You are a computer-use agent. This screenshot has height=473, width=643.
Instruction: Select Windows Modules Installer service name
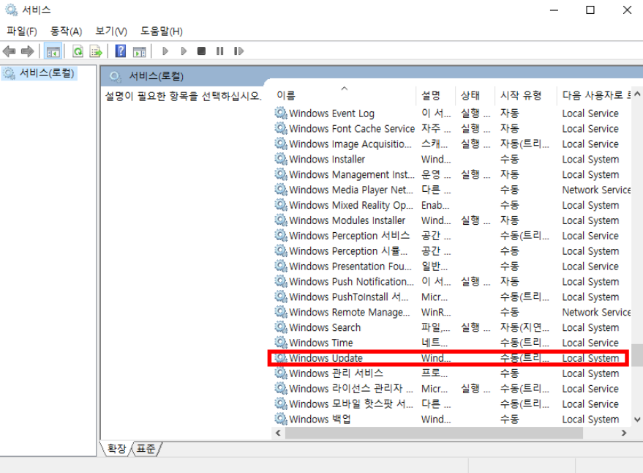[x=347, y=220]
